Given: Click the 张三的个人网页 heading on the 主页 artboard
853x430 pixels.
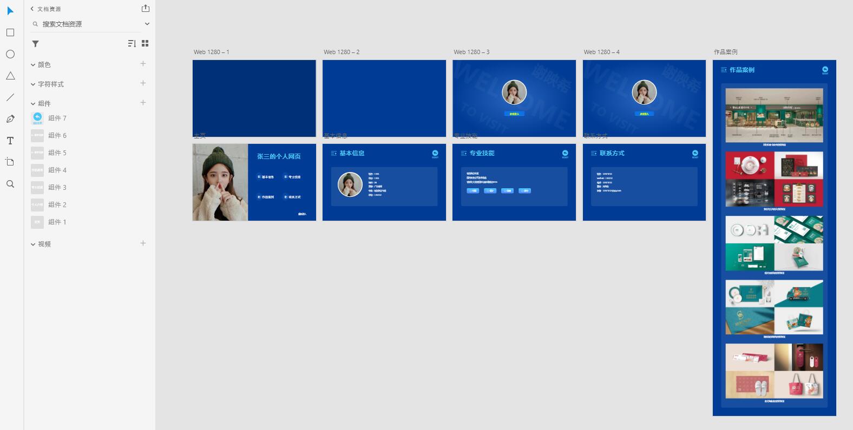Looking at the screenshot, I should coord(279,156).
